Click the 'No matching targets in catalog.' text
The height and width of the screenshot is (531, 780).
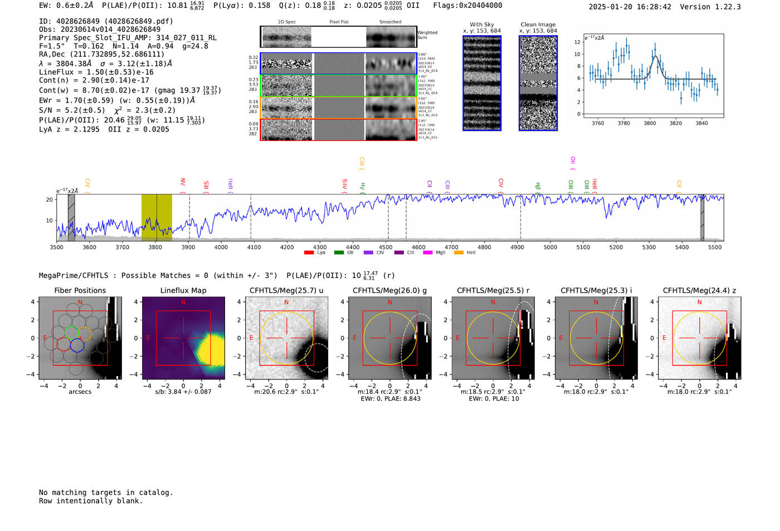pyautogui.click(x=106, y=493)
